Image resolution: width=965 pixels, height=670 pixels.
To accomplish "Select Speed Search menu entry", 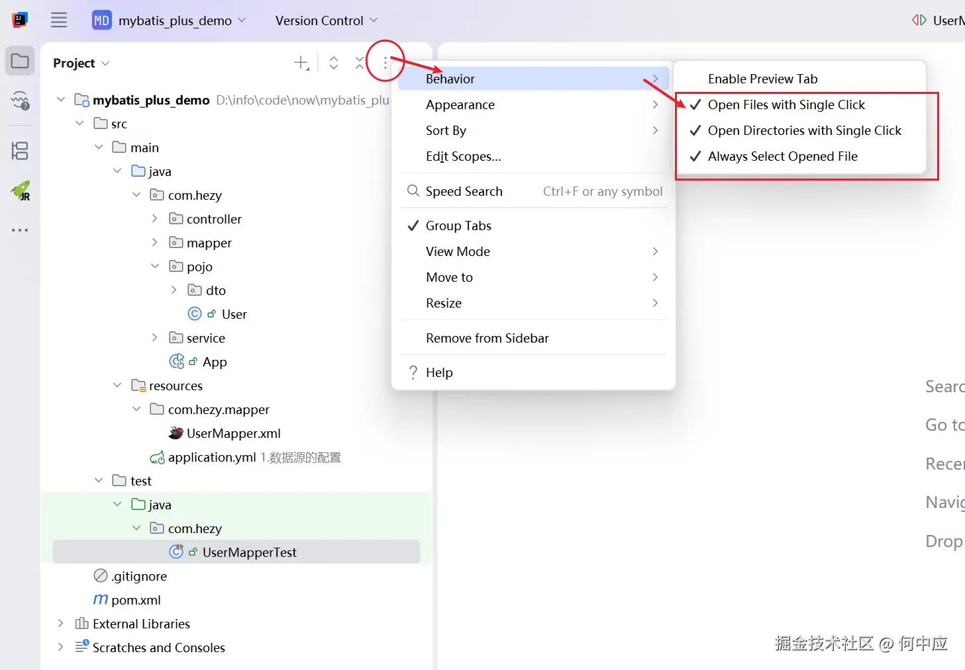I will 534,191.
